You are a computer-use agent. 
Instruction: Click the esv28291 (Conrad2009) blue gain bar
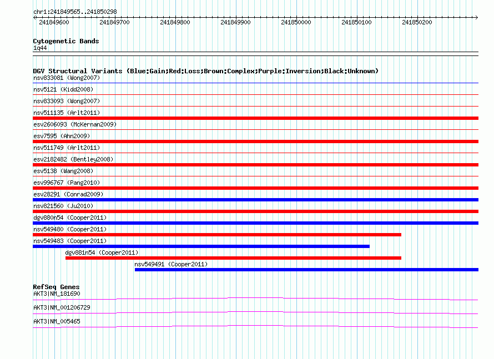255,200
